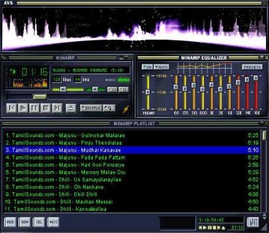This screenshot has height=233, width=269.
Task: Click the spectrum analyzer in main window
Action: tap(30, 83)
